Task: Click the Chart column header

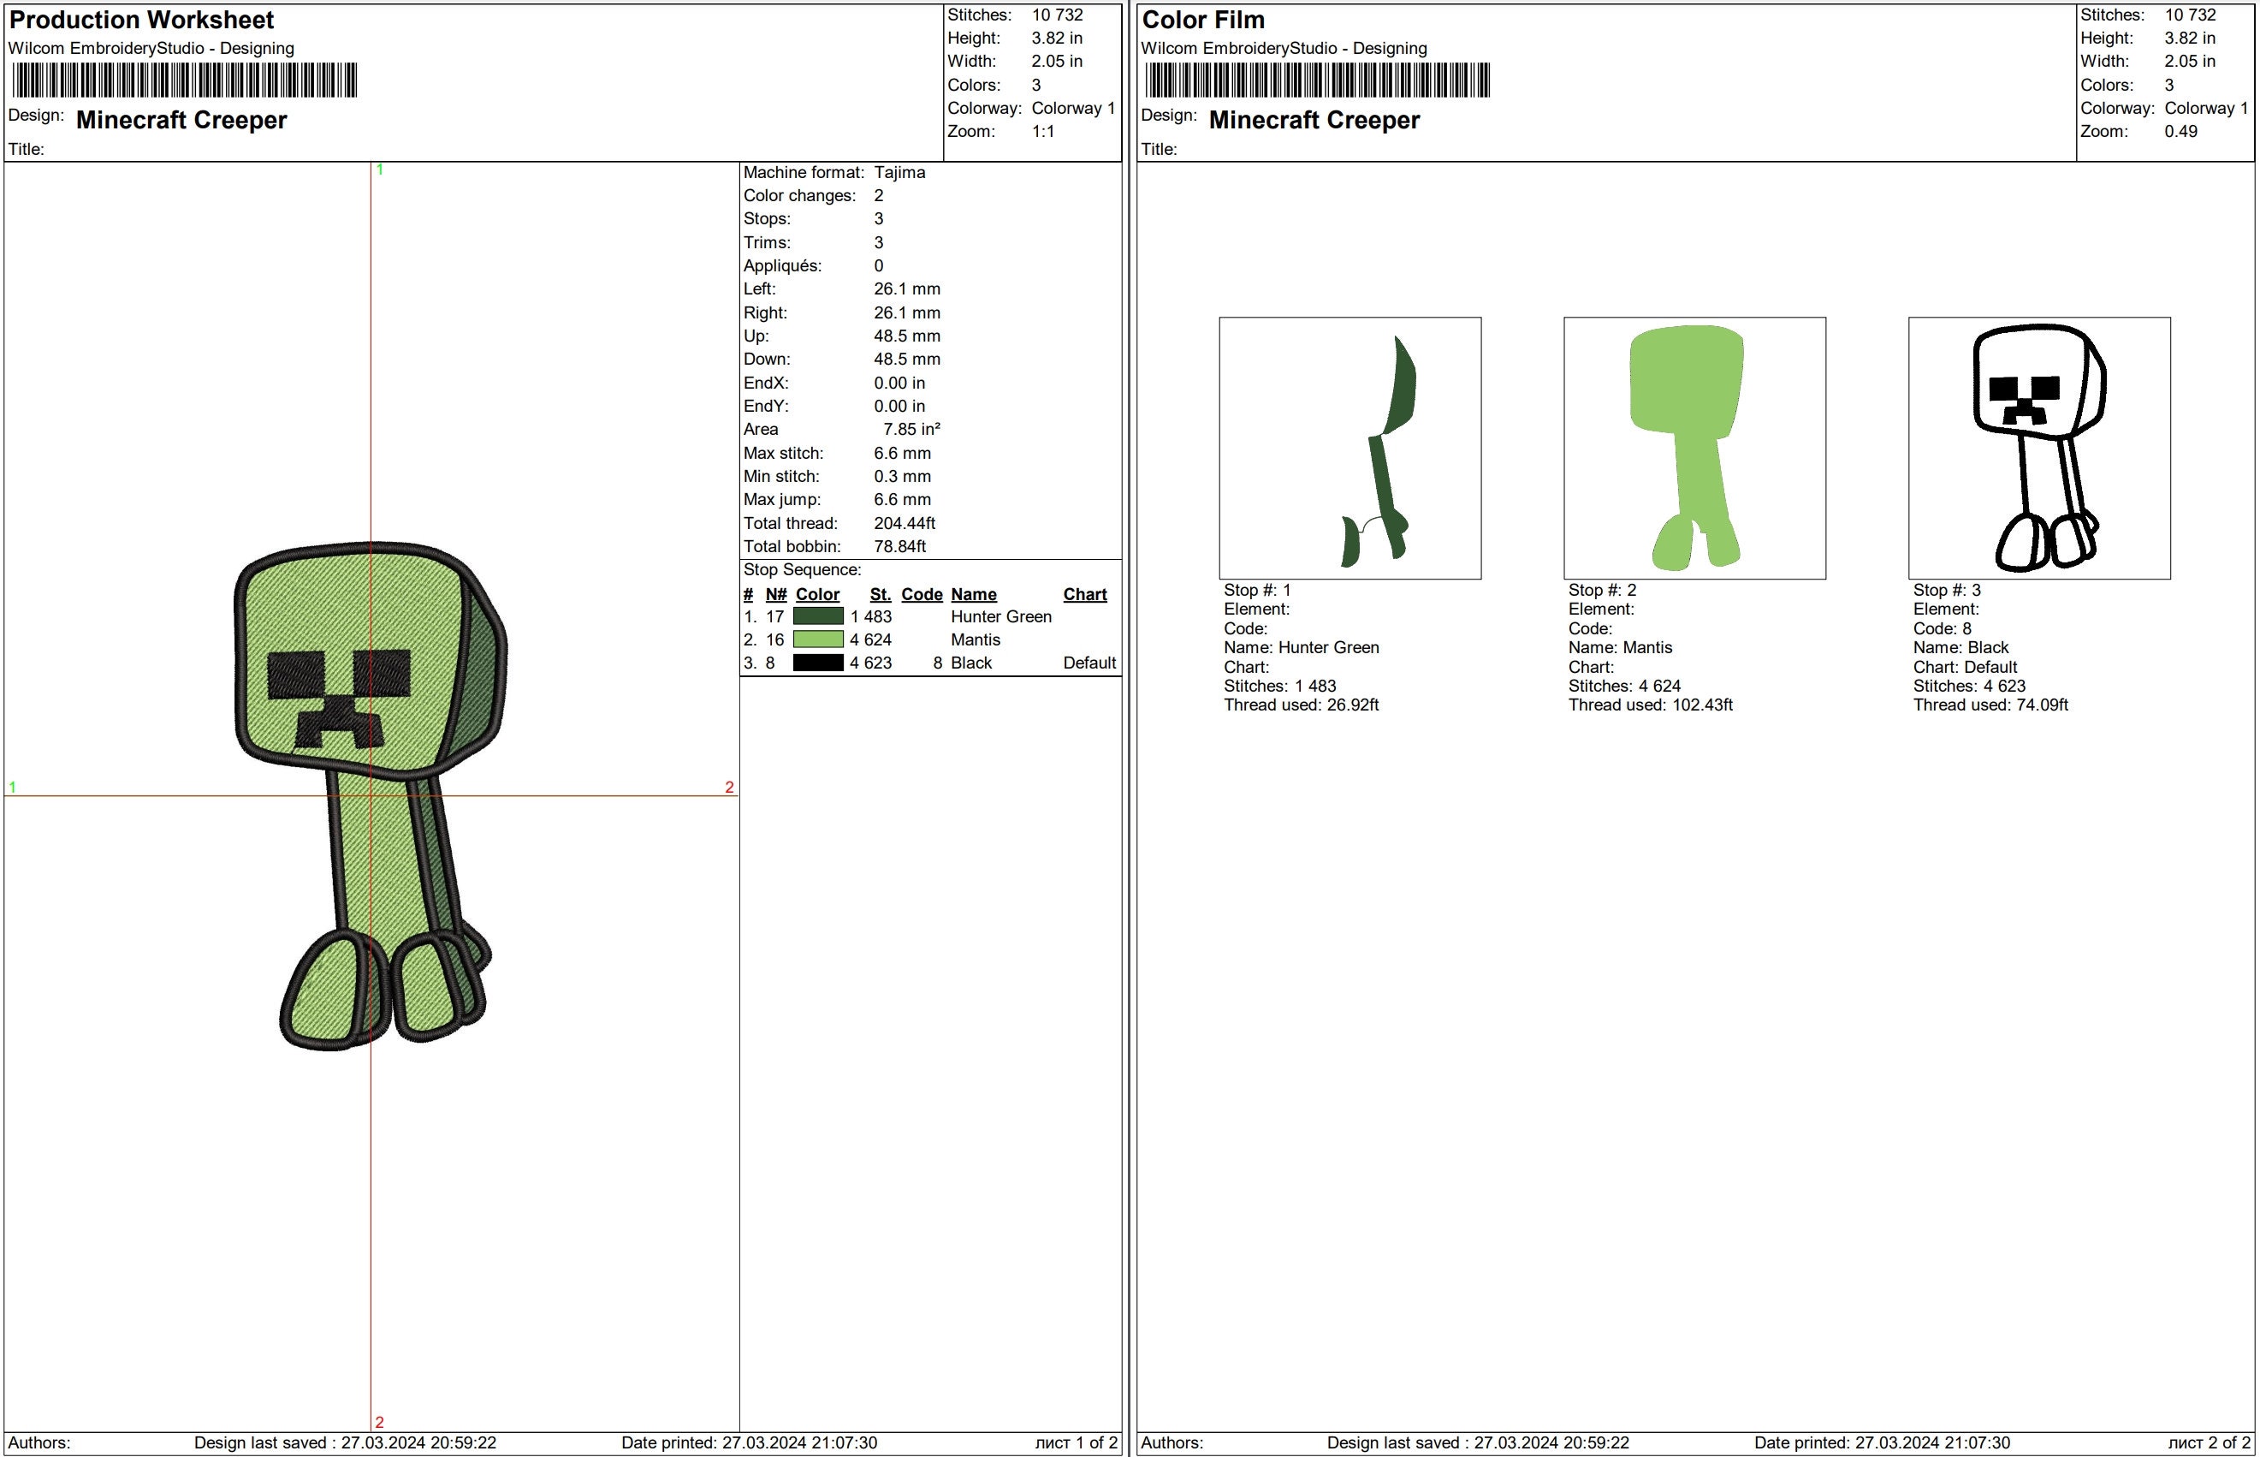Action: (x=1084, y=594)
